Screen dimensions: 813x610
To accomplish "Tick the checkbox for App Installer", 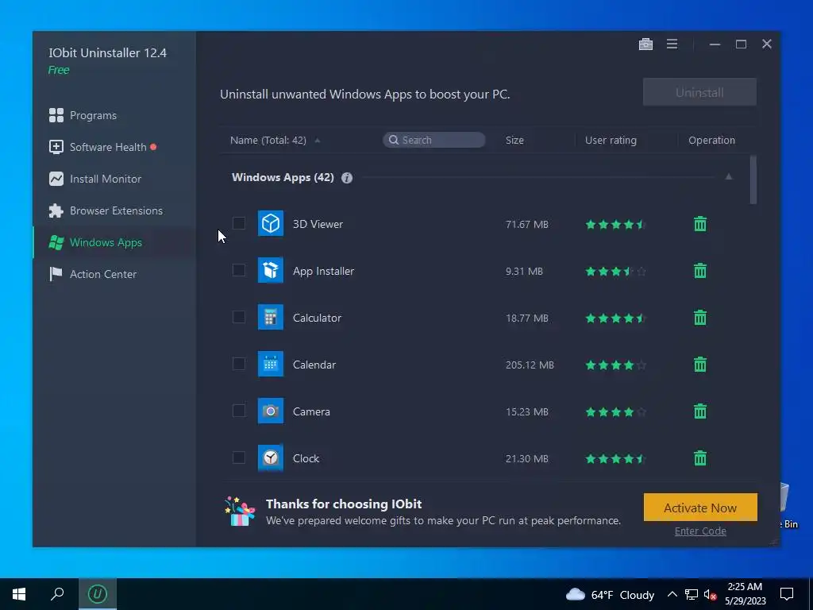I will click(x=239, y=270).
